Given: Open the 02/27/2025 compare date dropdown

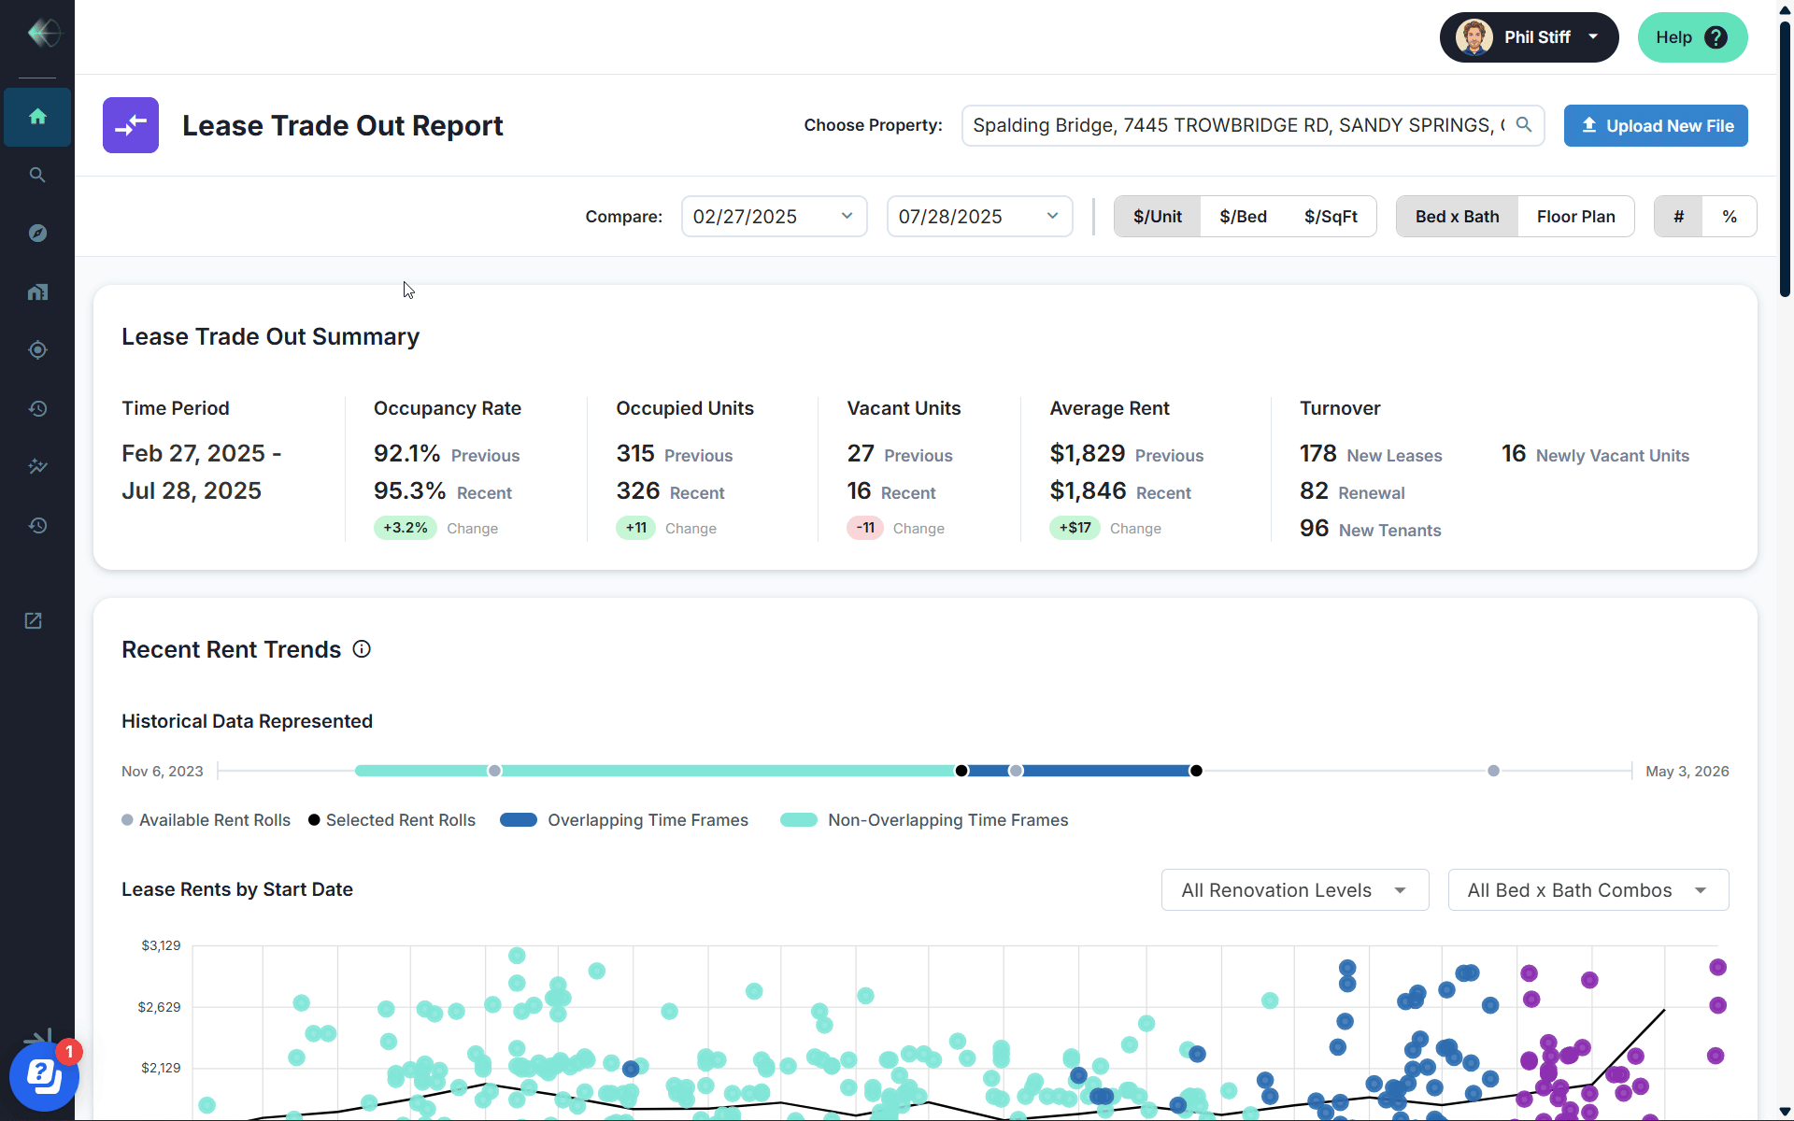Looking at the screenshot, I should pos(774,217).
